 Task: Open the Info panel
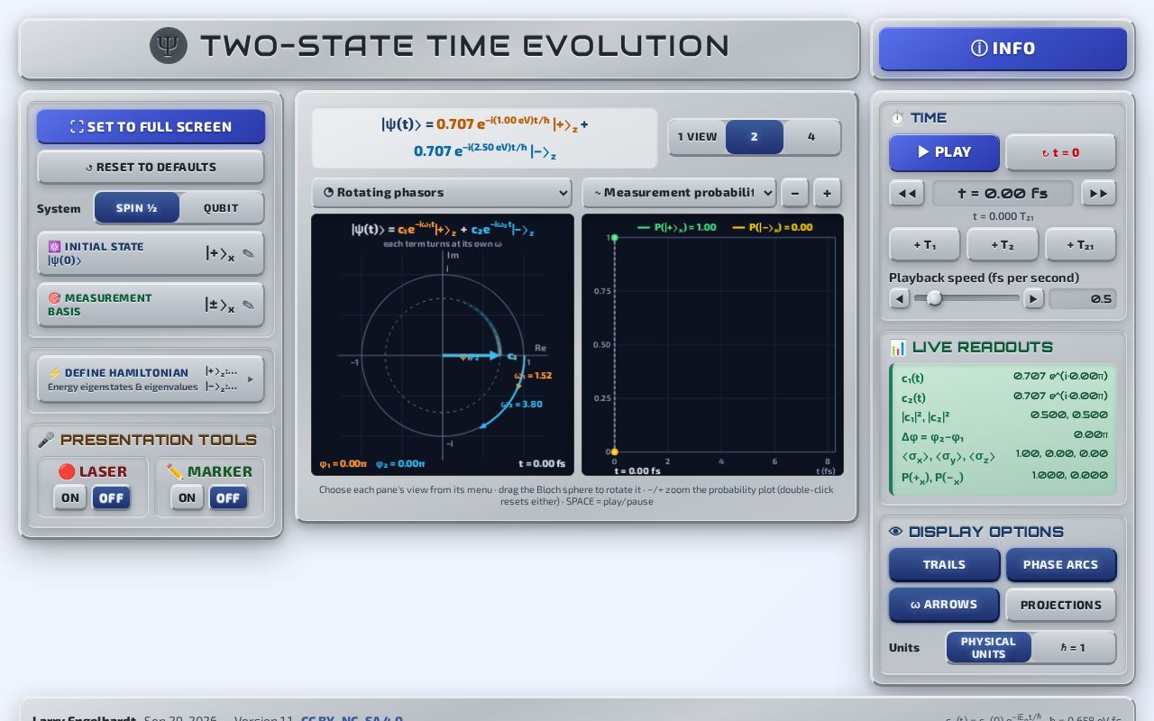1003,49
